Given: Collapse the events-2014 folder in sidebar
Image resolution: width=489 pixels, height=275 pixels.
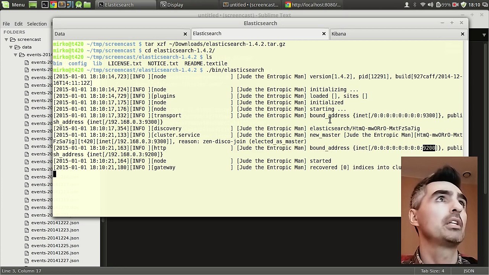Looking at the screenshot, I should (16, 55).
